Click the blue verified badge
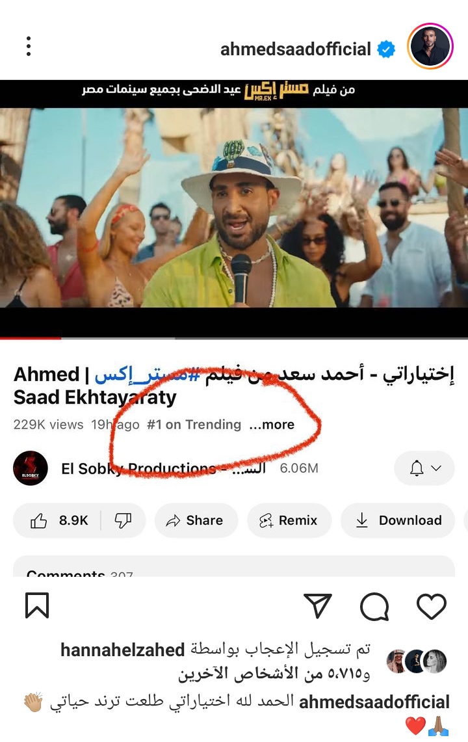The height and width of the screenshot is (742, 468). pos(386,49)
